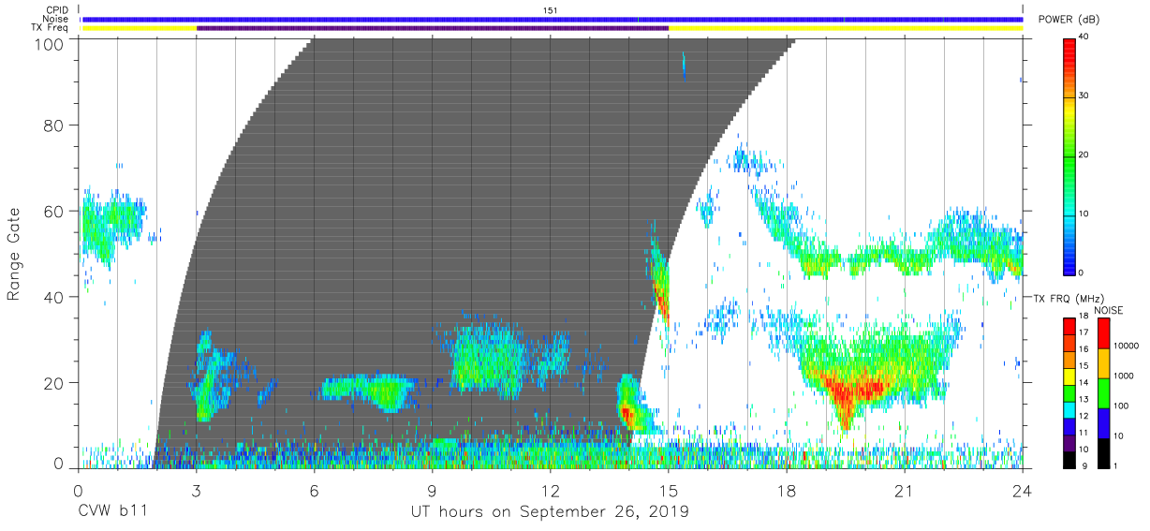Click the hour 9 tick label
This screenshot has width=1150, height=531.
pyautogui.click(x=433, y=491)
